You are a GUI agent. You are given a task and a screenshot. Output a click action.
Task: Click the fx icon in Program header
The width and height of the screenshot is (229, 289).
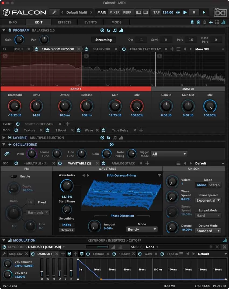coord(108,30)
